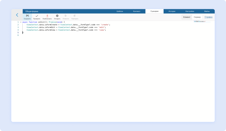The height and width of the screenshot is (131, 226).
Task: Go to the История tab
Action: click(x=172, y=11)
